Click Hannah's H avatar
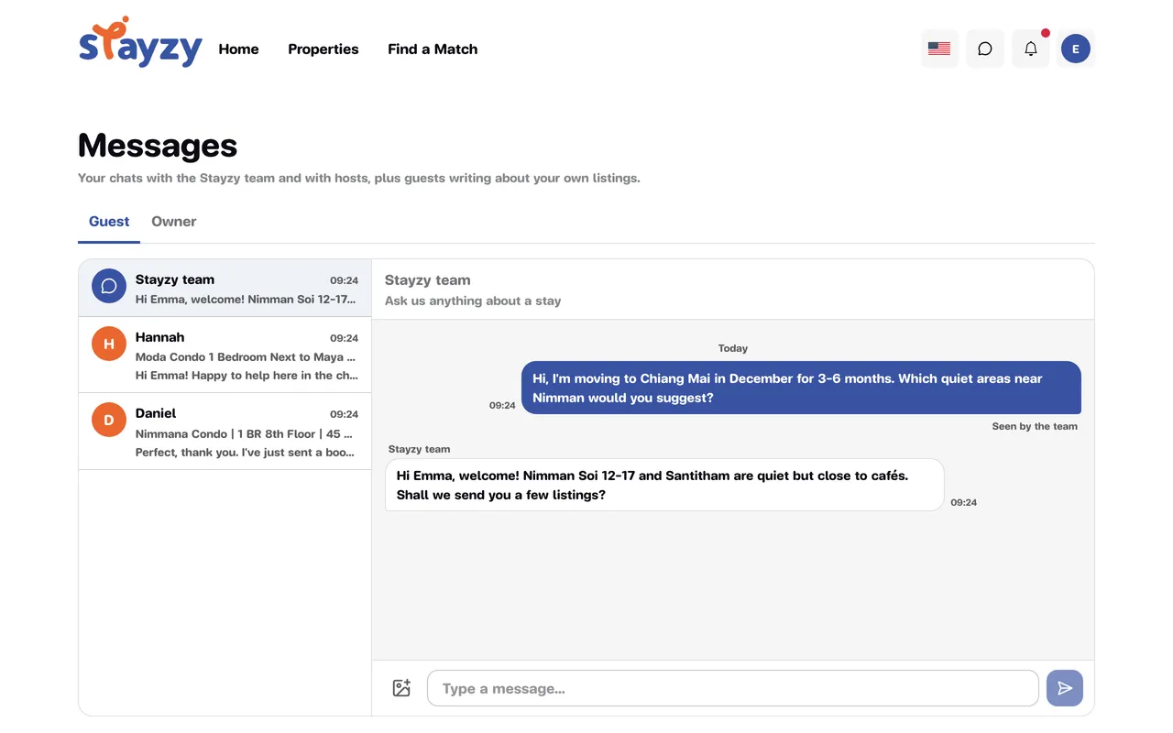1173x733 pixels. (109, 344)
